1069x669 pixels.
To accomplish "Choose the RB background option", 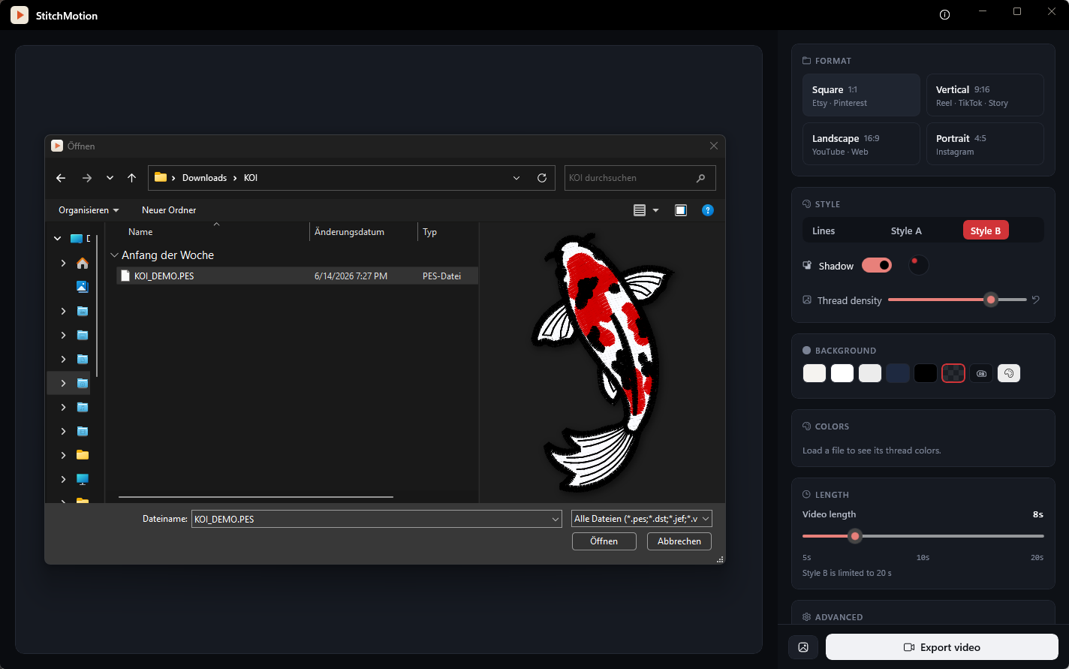I will (x=981, y=373).
